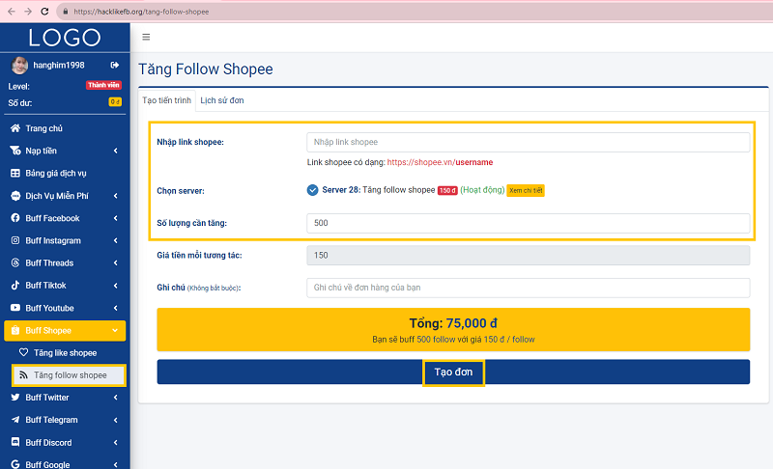This screenshot has height=469, width=773.
Task: Click the Xem chi tiết badge button
Action: click(x=526, y=190)
